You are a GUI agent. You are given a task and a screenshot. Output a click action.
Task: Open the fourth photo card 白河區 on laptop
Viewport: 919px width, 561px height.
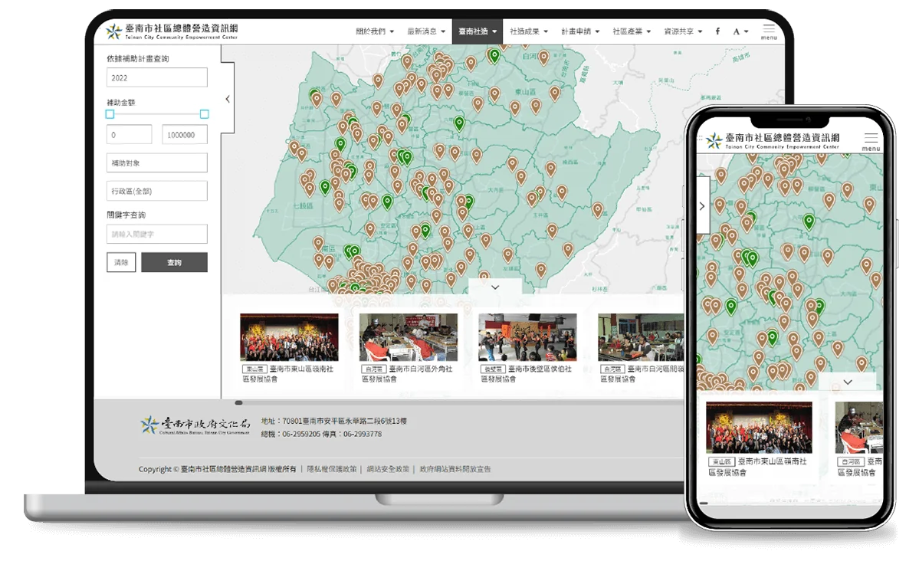pyautogui.click(x=641, y=337)
